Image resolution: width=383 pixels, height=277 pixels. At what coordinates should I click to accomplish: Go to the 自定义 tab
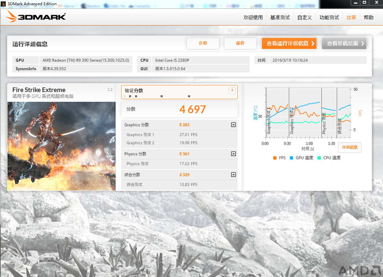tap(305, 17)
